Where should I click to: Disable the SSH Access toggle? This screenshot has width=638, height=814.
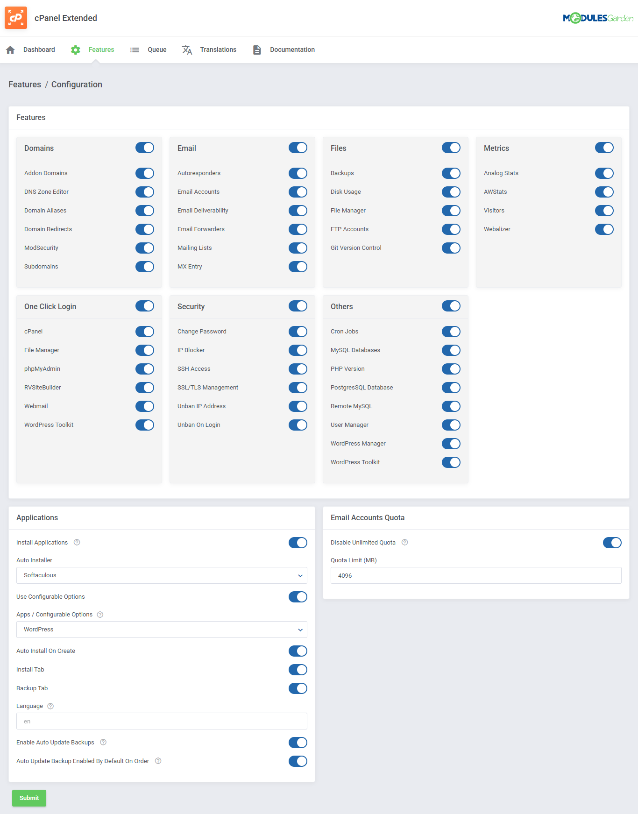(298, 369)
